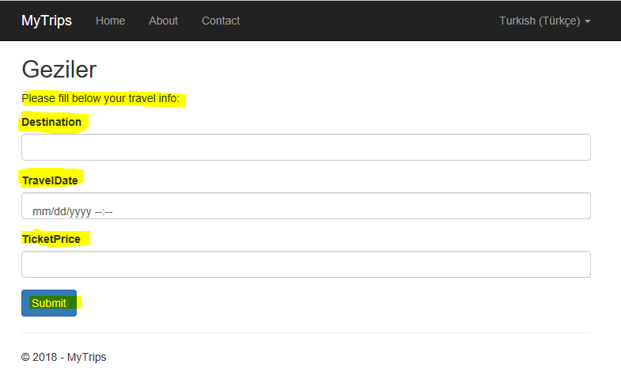Viewport: 621px width, 383px height.
Task: Select the minutes segment of TravelDate time
Action: pyautogui.click(x=108, y=212)
